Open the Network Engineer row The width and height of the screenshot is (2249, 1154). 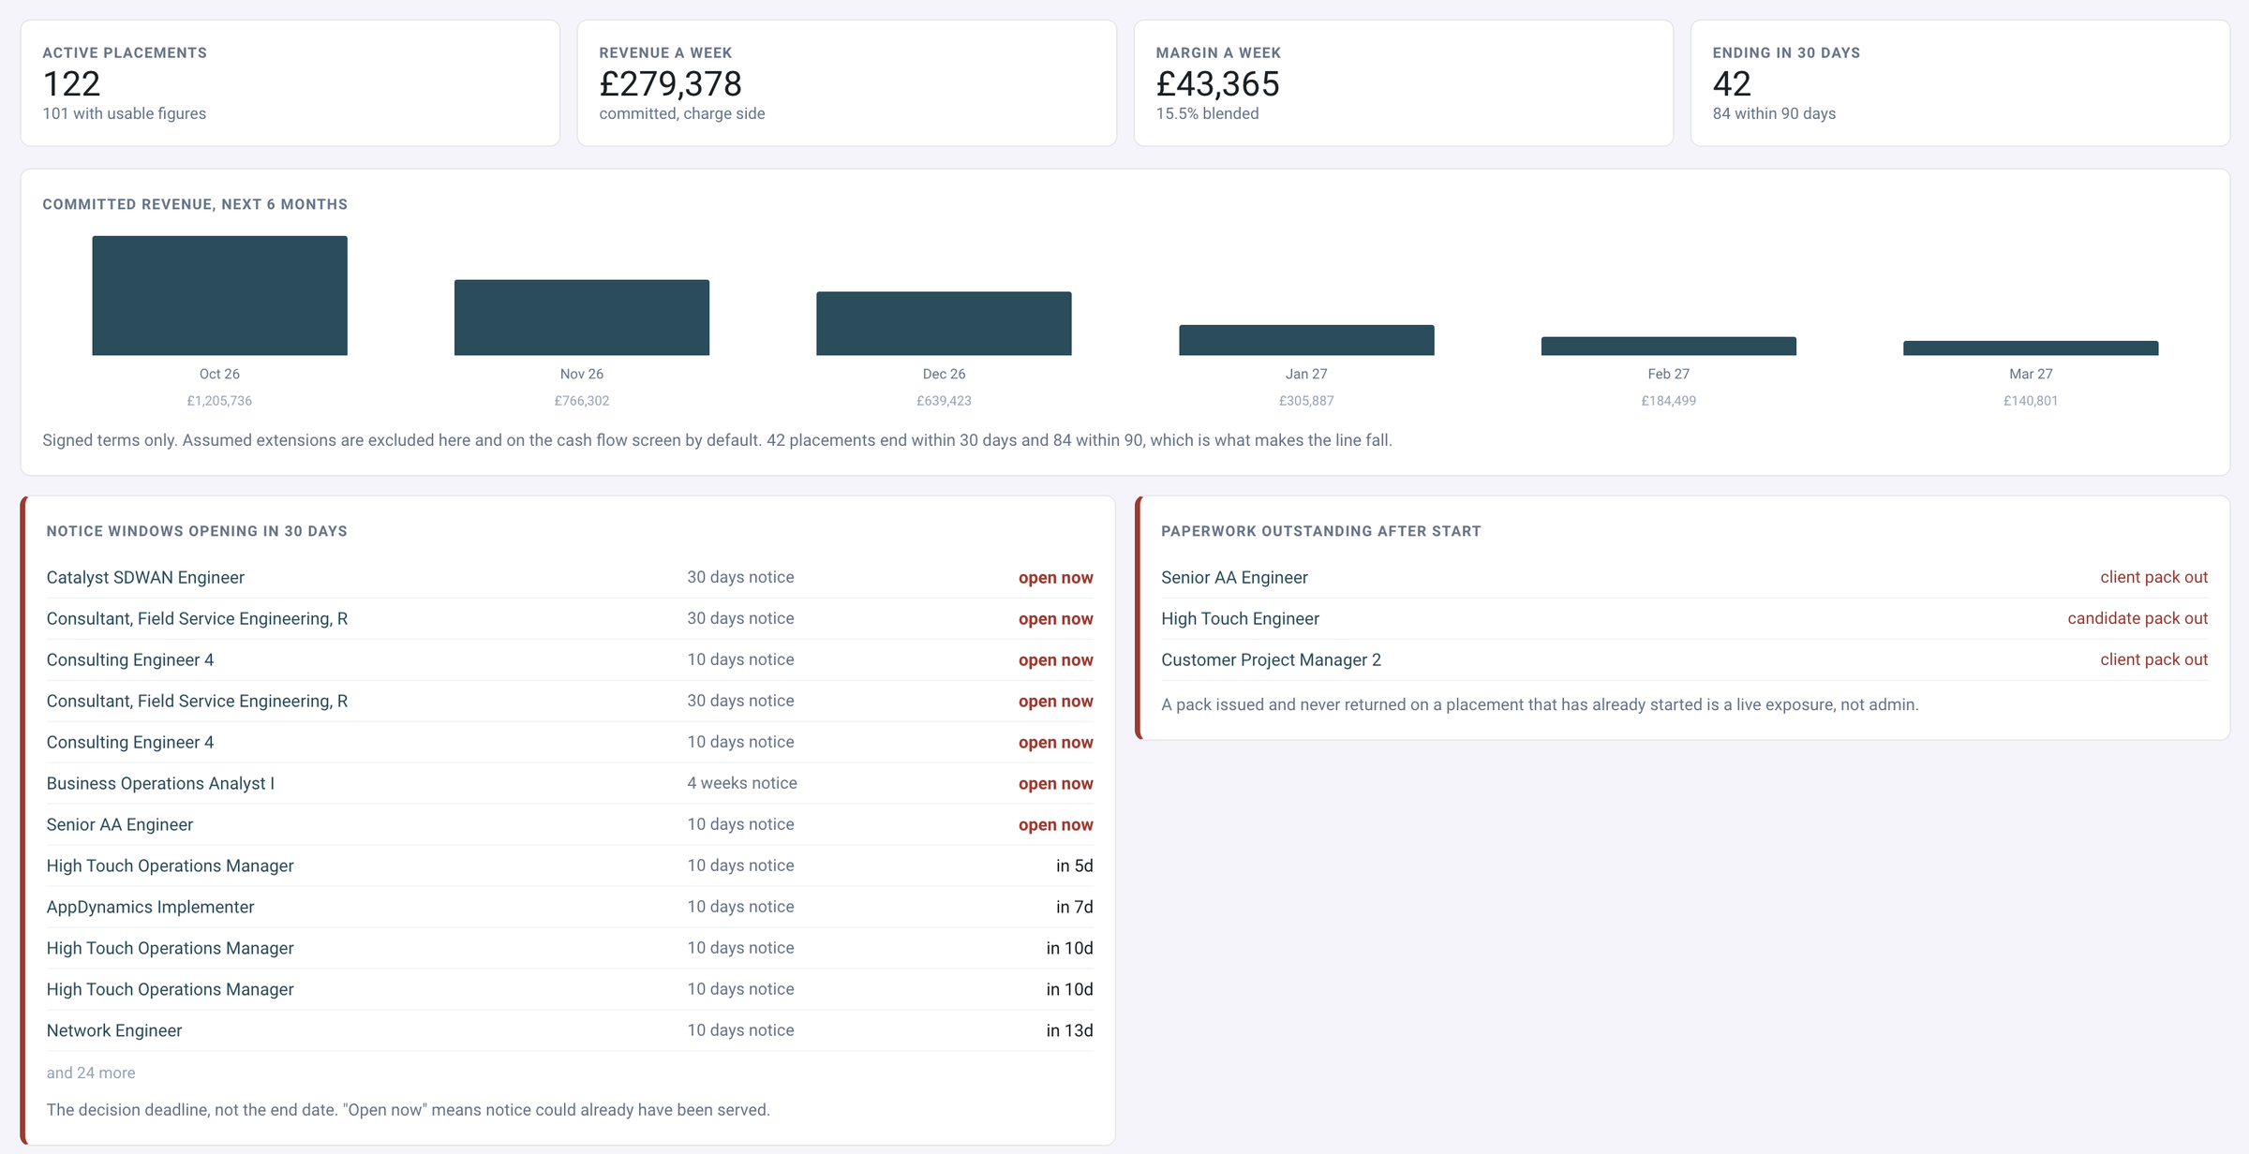coord(570,1031)
